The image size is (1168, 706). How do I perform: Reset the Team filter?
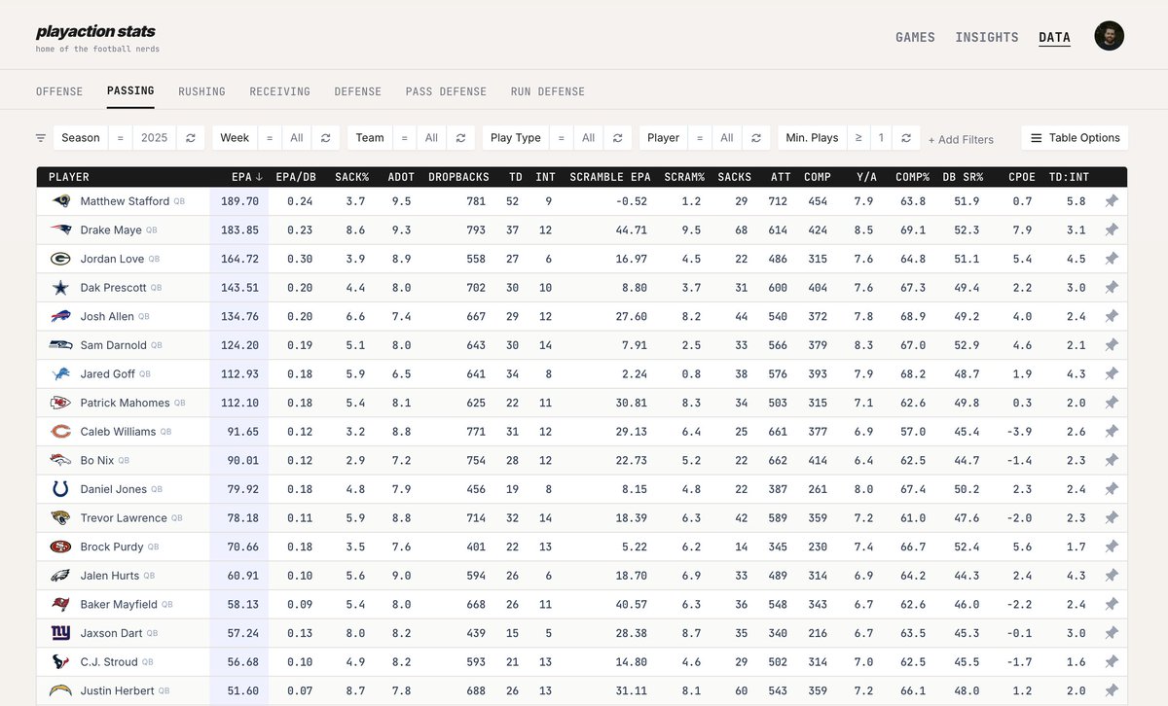(x=460, y=138)
